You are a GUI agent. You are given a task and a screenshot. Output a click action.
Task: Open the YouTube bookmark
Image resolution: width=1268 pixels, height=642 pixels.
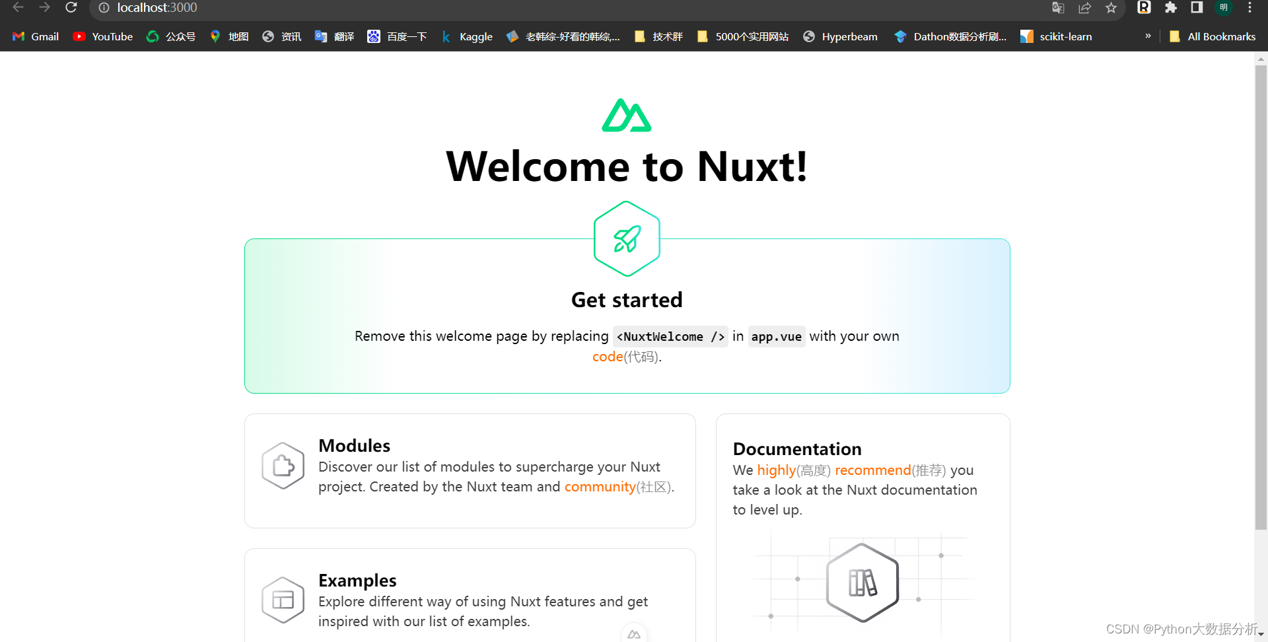coord(103,36)
